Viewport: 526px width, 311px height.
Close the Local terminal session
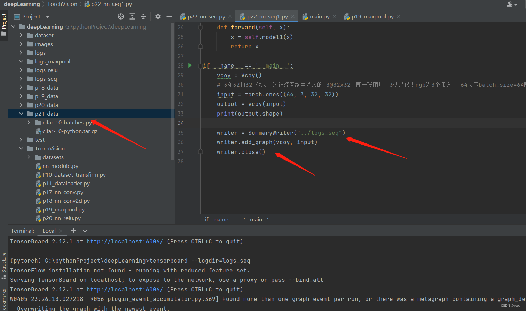pyautogui.click(x=61, y=231)
